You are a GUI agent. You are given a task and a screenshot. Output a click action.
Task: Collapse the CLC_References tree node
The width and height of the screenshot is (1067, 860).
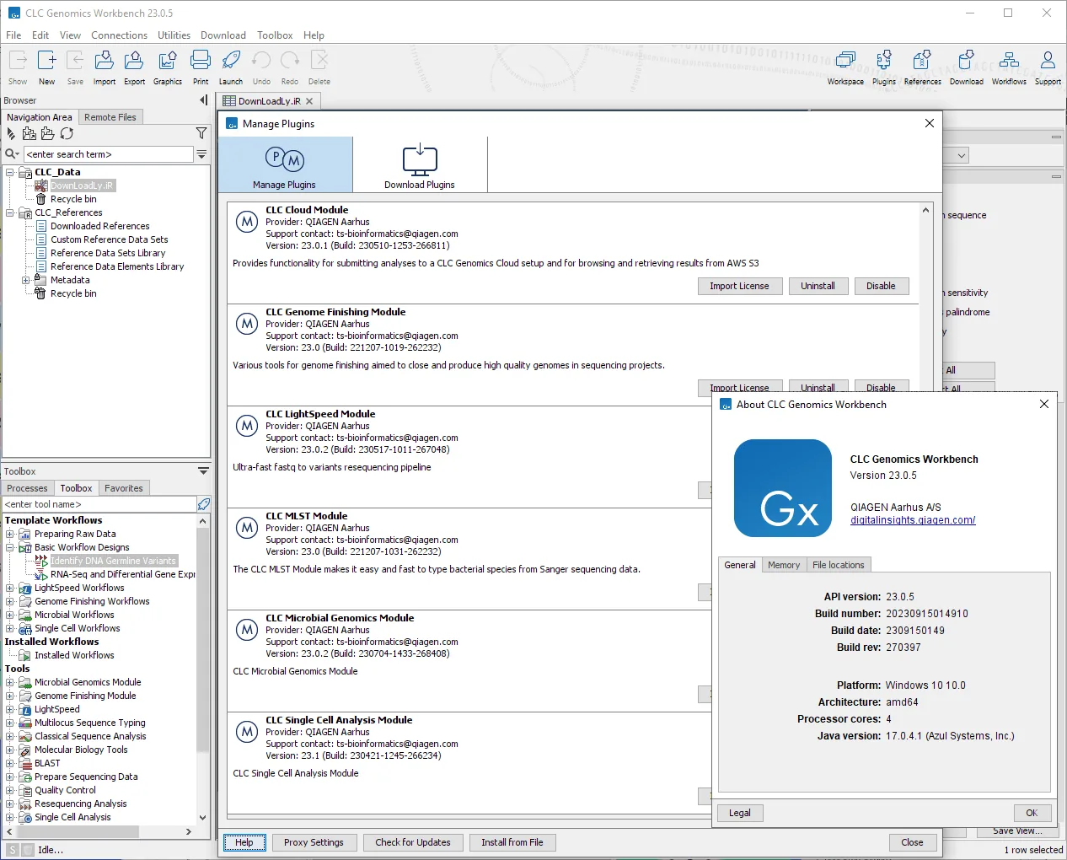click(10, 212)
